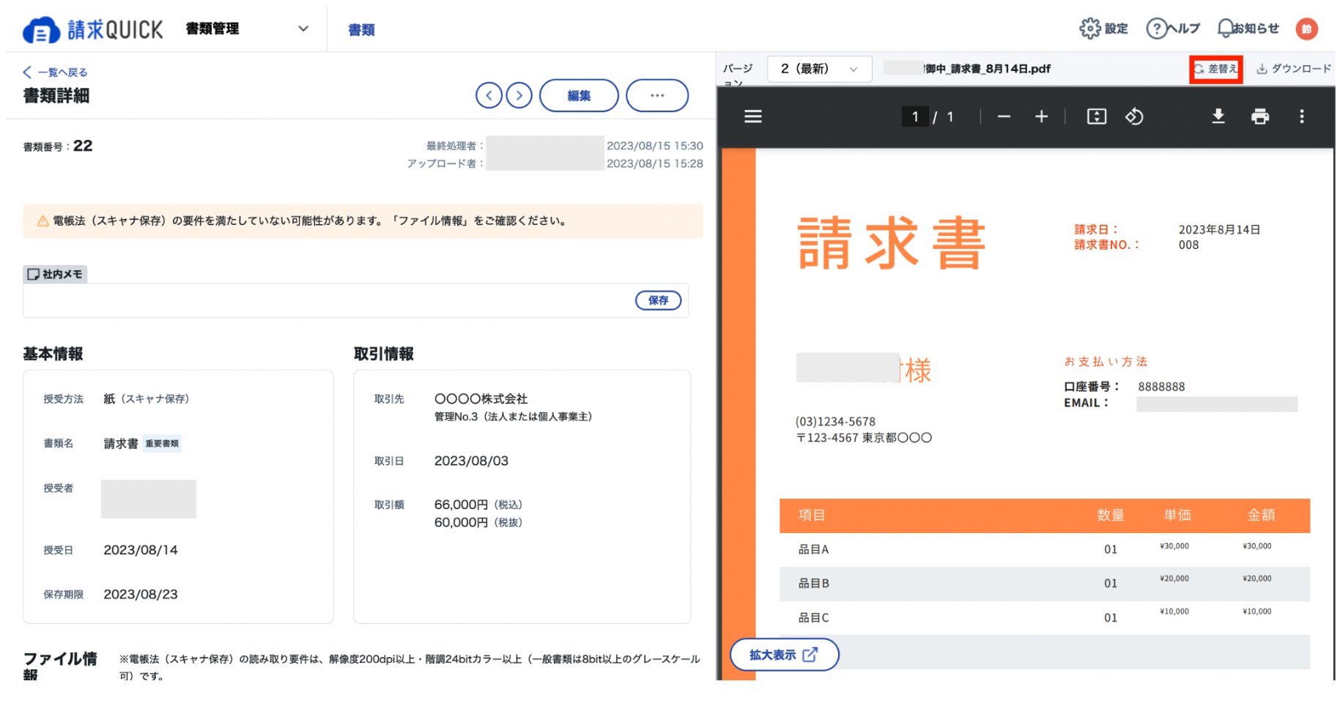Open the version selector 2（最新）
The image size is (1340, 703).
click(x=819, y=69)
